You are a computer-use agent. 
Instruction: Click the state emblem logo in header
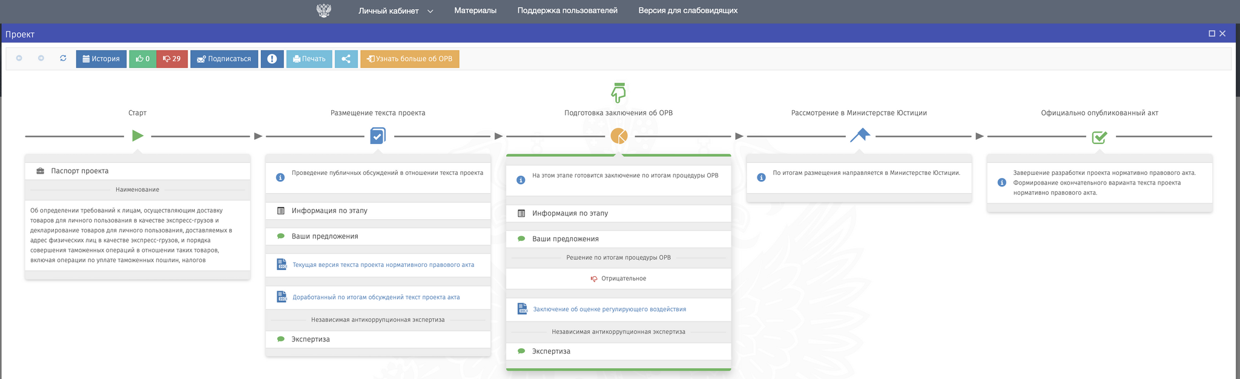click(x=324, y=10)
